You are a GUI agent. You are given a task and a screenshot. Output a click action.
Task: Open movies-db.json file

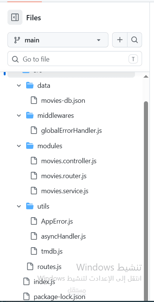click(63, 101)
